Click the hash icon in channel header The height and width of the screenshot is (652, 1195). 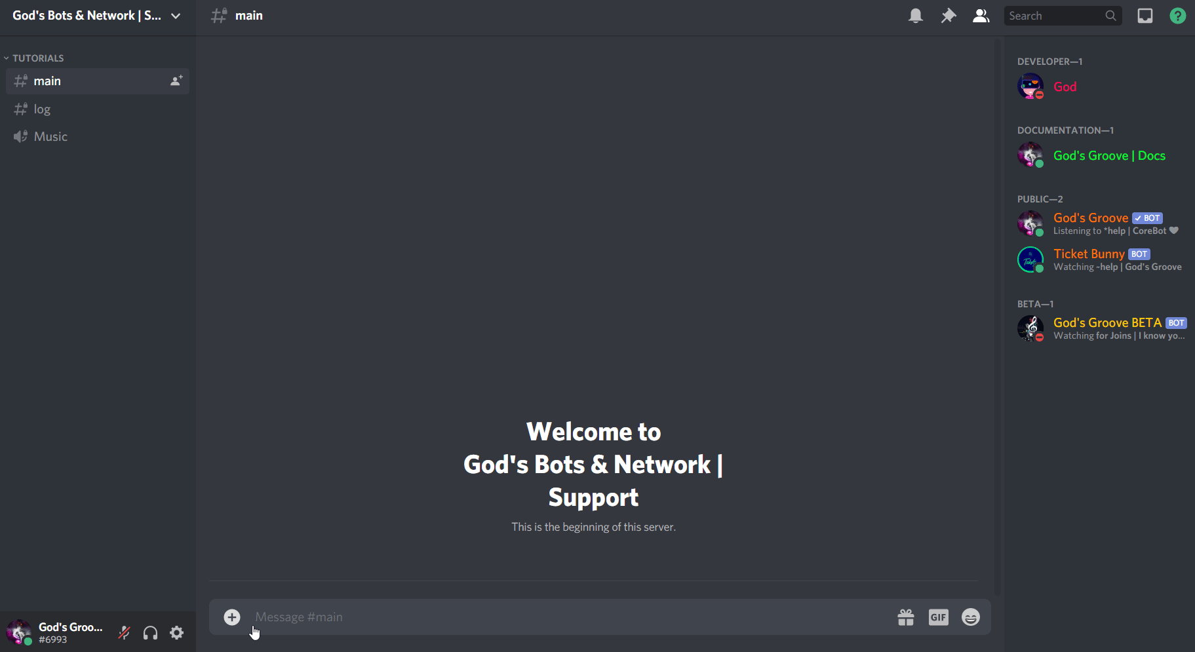(x=219, y=16)
